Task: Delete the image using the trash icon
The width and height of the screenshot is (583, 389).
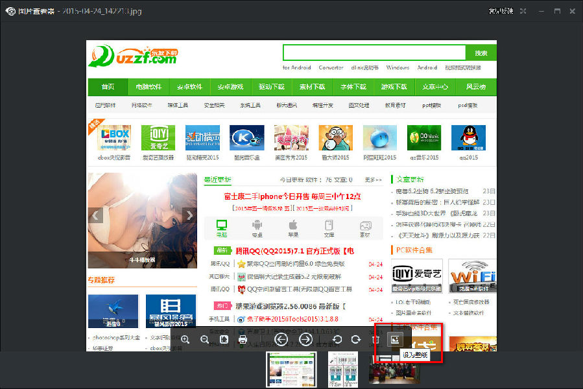Action: (x=375, y=339)
